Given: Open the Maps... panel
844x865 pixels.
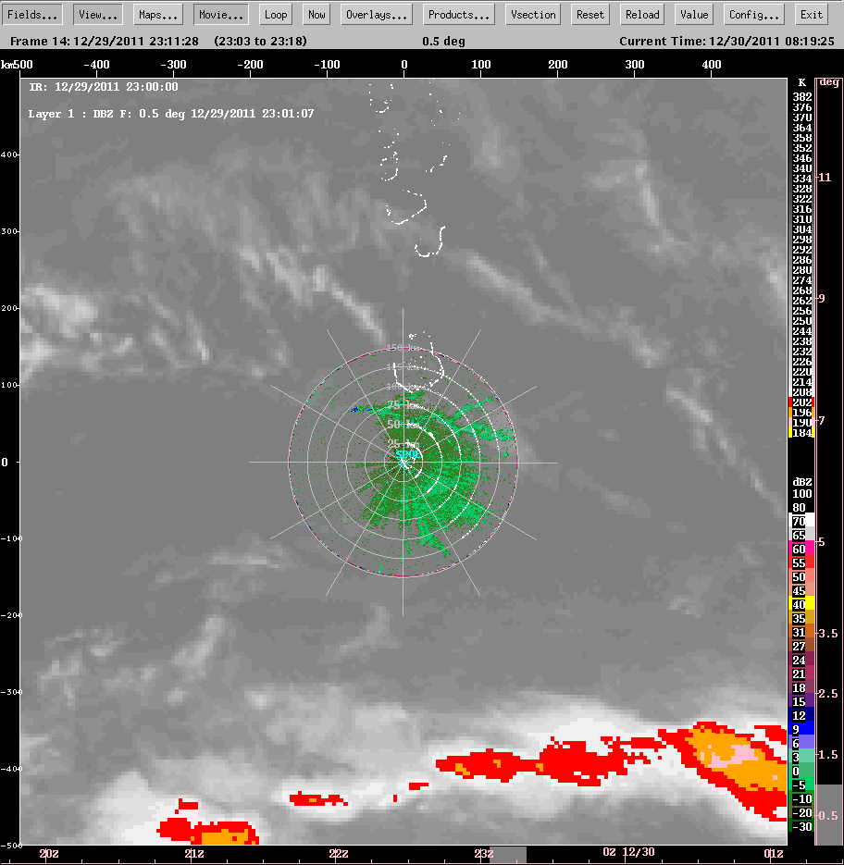Looking at the screenshot, I should tap(158, 15).
